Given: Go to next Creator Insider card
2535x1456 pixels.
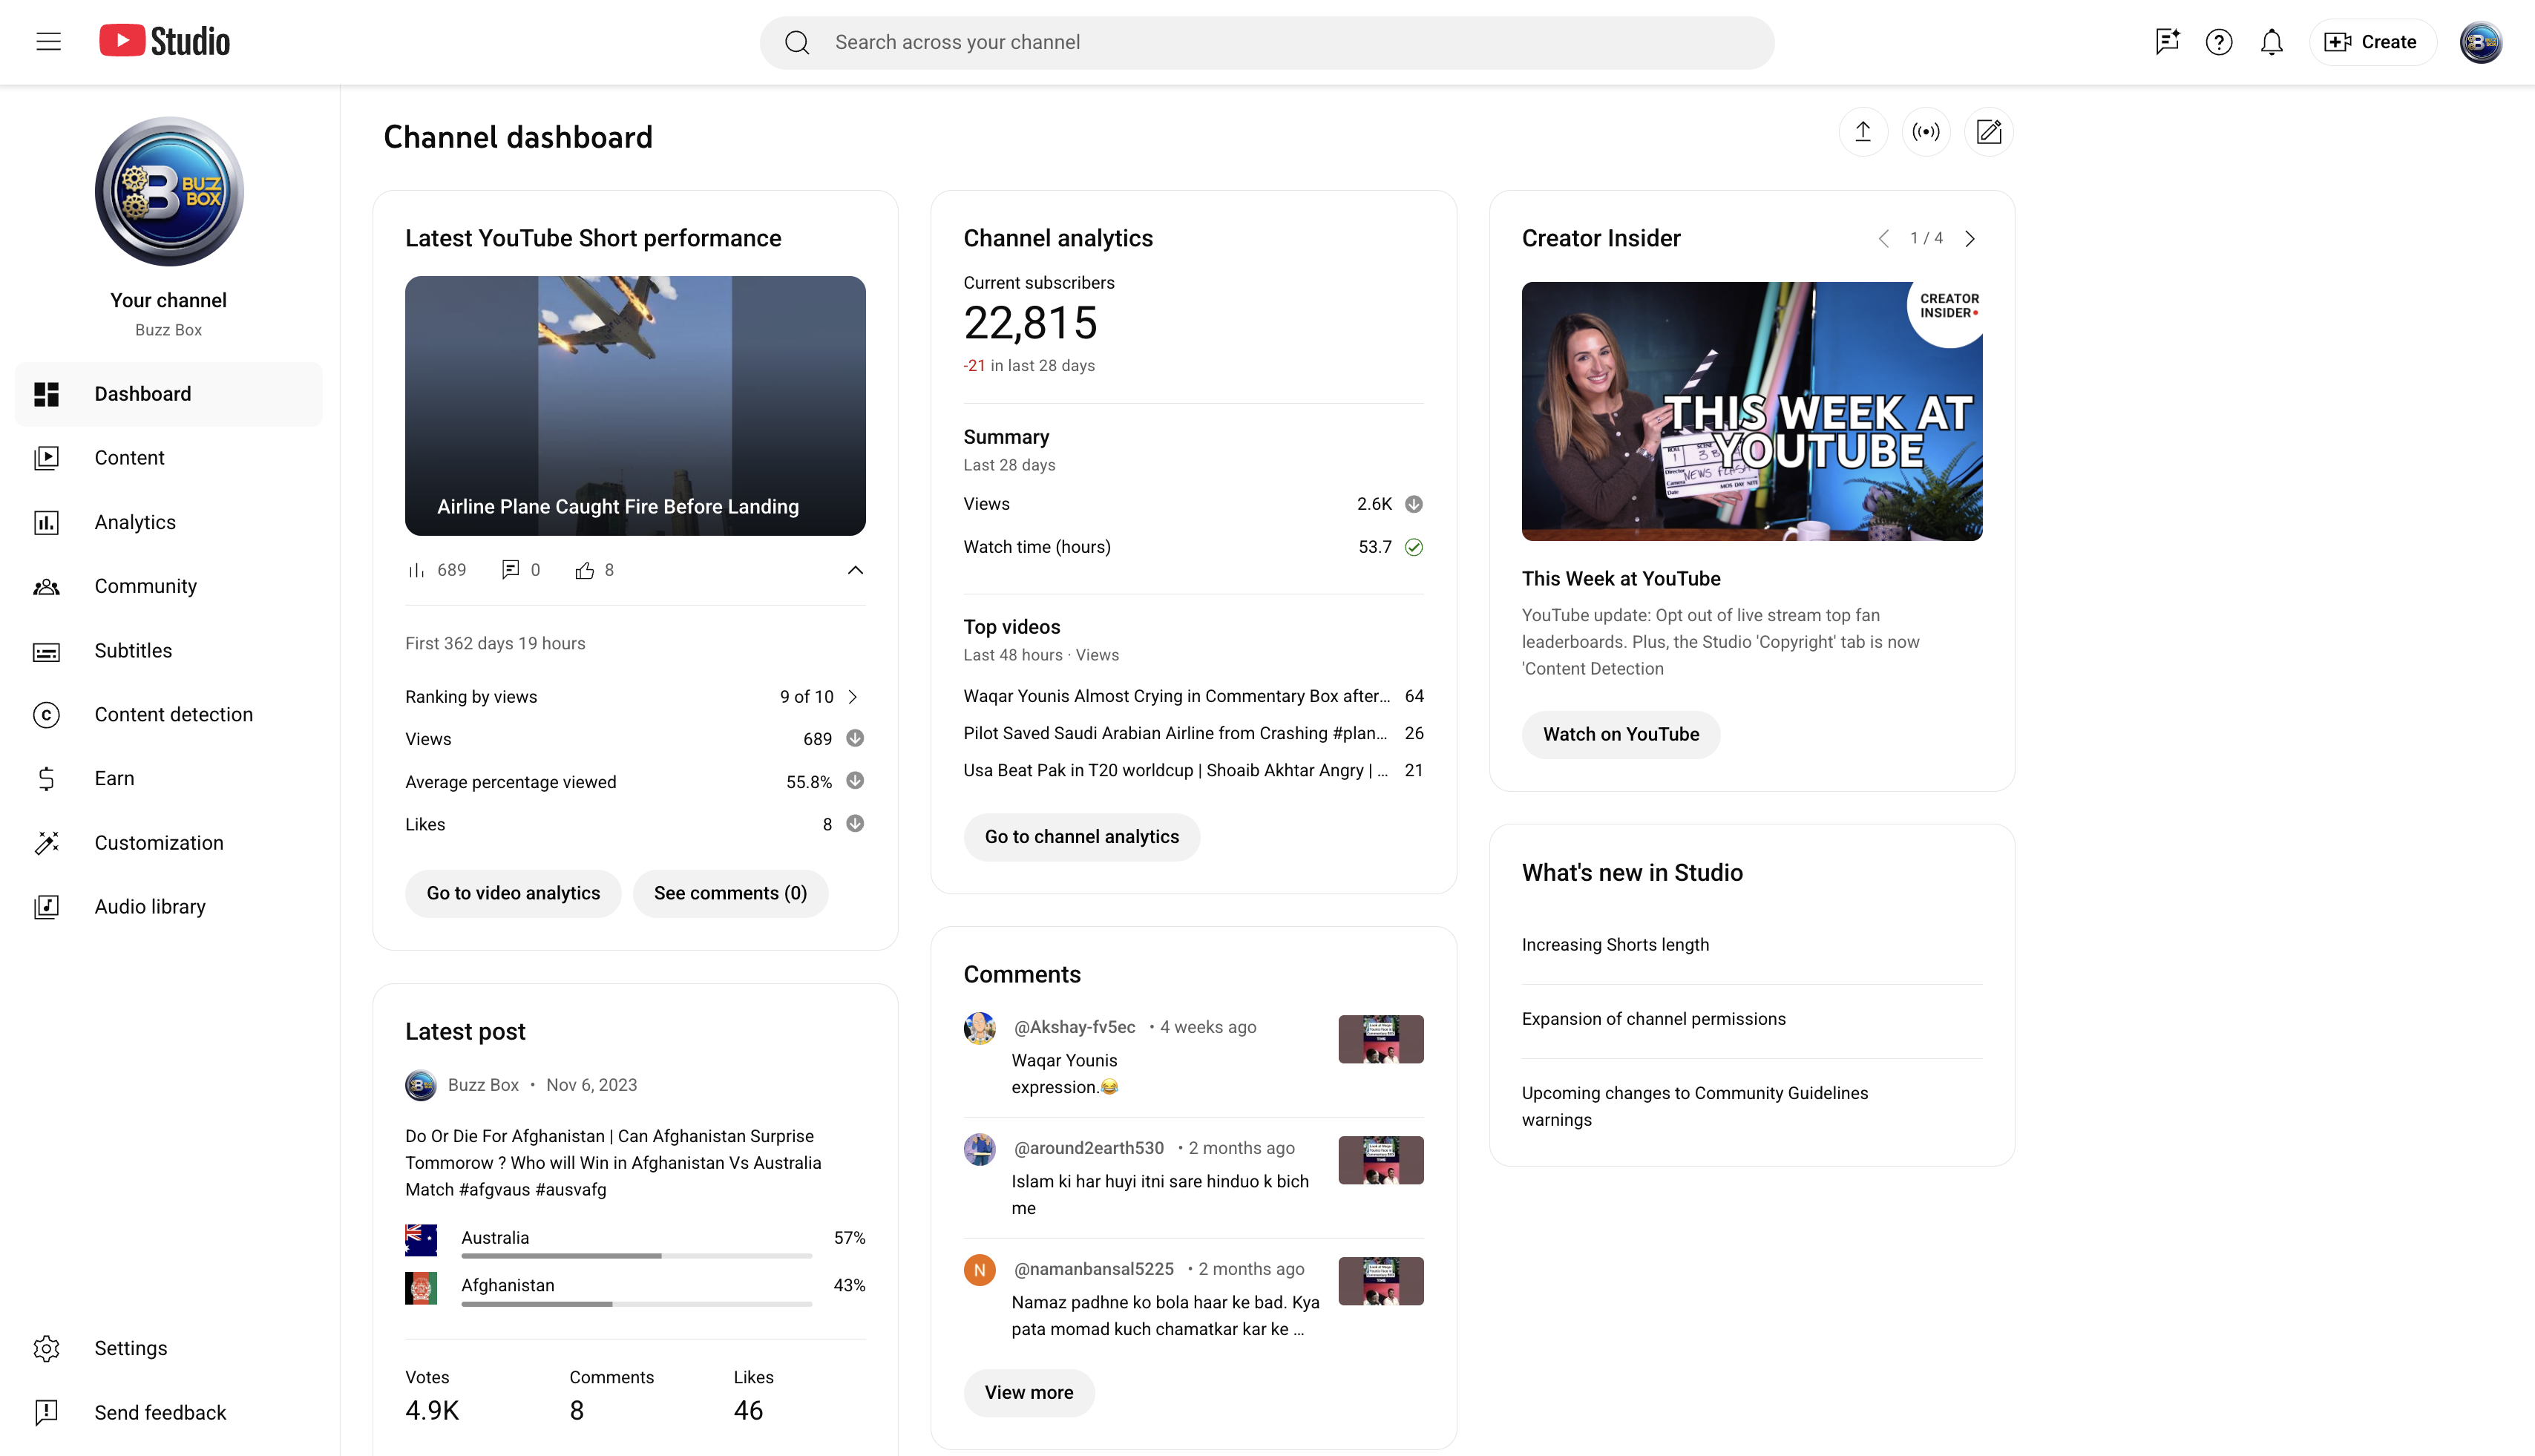Looking at the screenshot, I should tap(1970, 239).
